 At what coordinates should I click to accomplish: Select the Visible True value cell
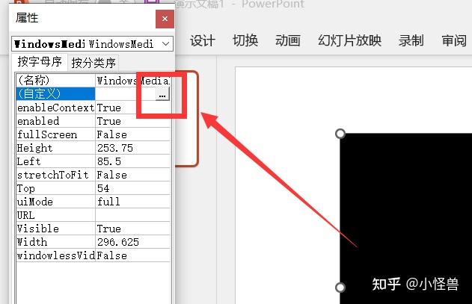132,229
